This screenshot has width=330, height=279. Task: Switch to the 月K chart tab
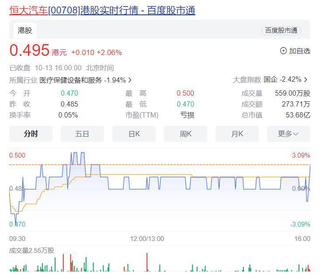(x=237, y=134)
